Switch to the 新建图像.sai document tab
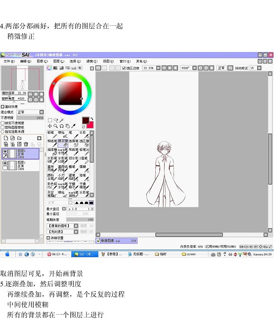 point(117,241)
